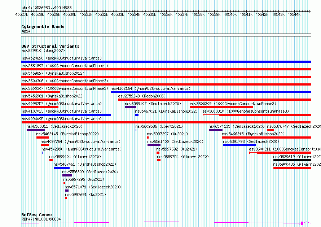This screenshot has height=227, width=321.
Task: Click esv2661897 (1000GenomesConsortiumPhase1) label
Action: pyautogui.click(x=65, y=66)
